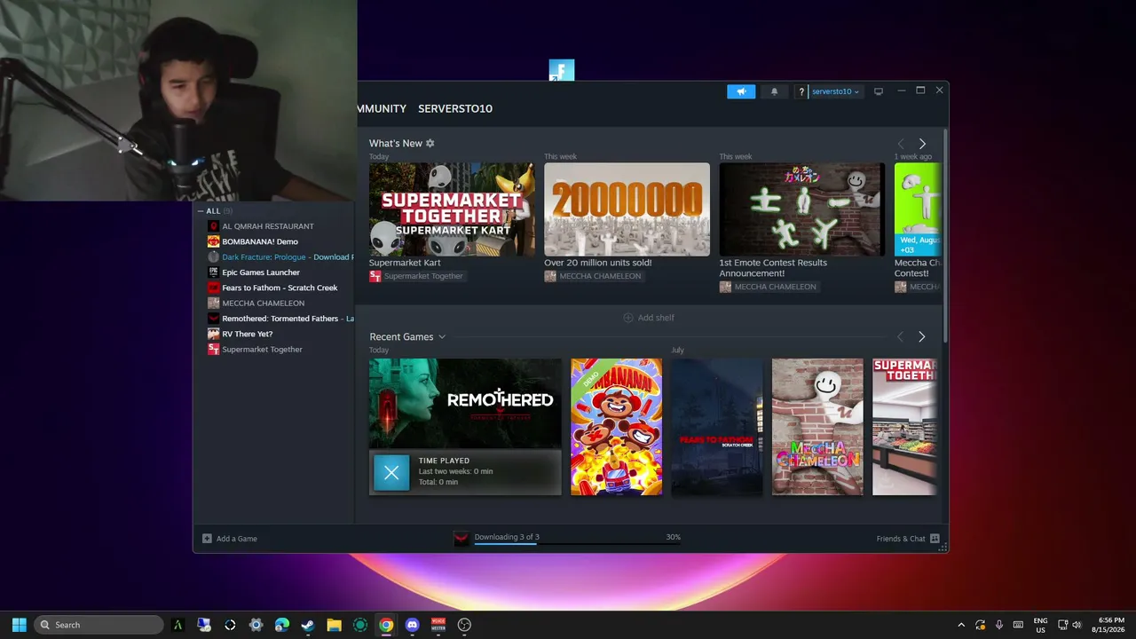Image resolution: width=1136 pixels, height=639 pixels.
Task: Open the 20000000 units sold news thumbnail
Action: click(x=627, y=209)
